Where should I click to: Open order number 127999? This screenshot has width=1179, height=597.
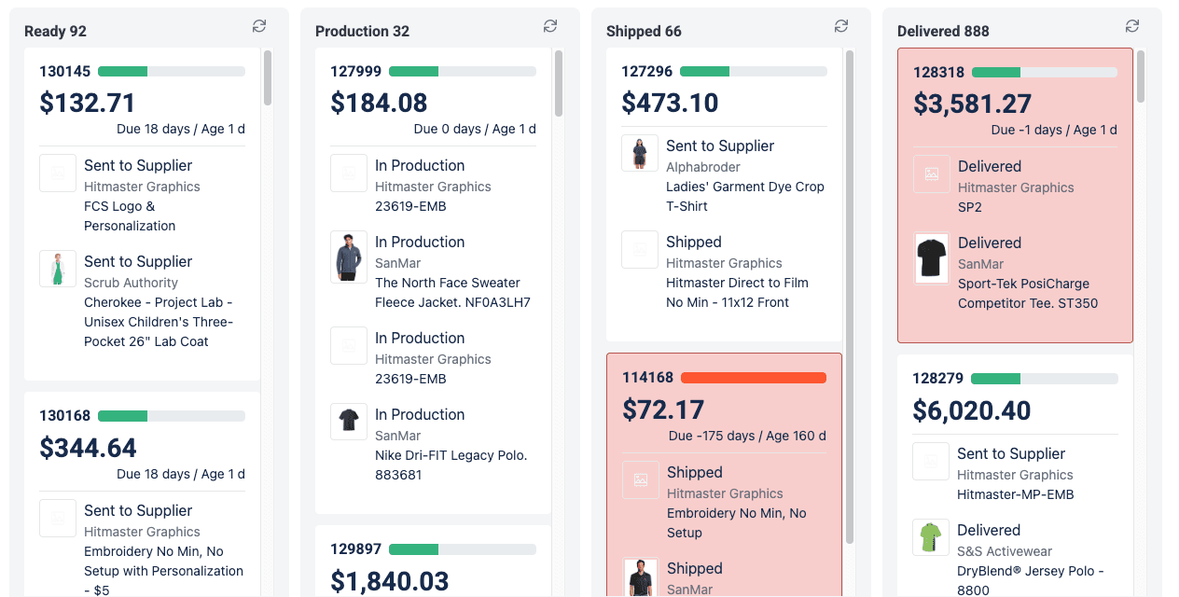coord(356,71)
